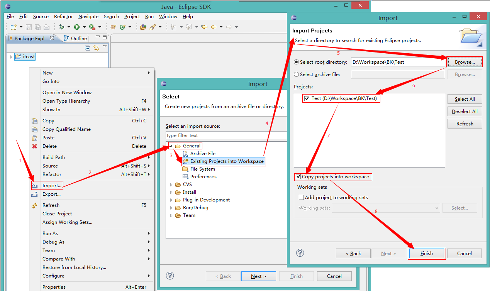Click the Save All toolbar icon
The image size is (490, 291).
37,27
